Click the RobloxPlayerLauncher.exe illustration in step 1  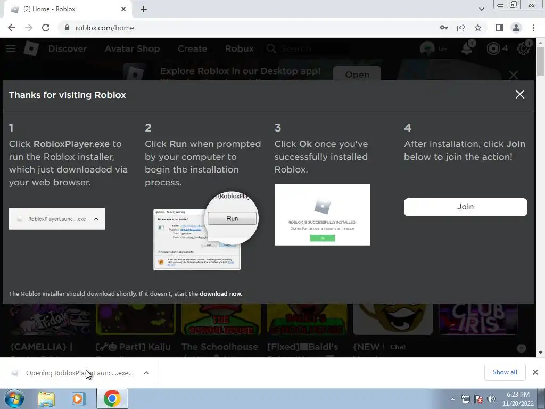coord(56,219)
